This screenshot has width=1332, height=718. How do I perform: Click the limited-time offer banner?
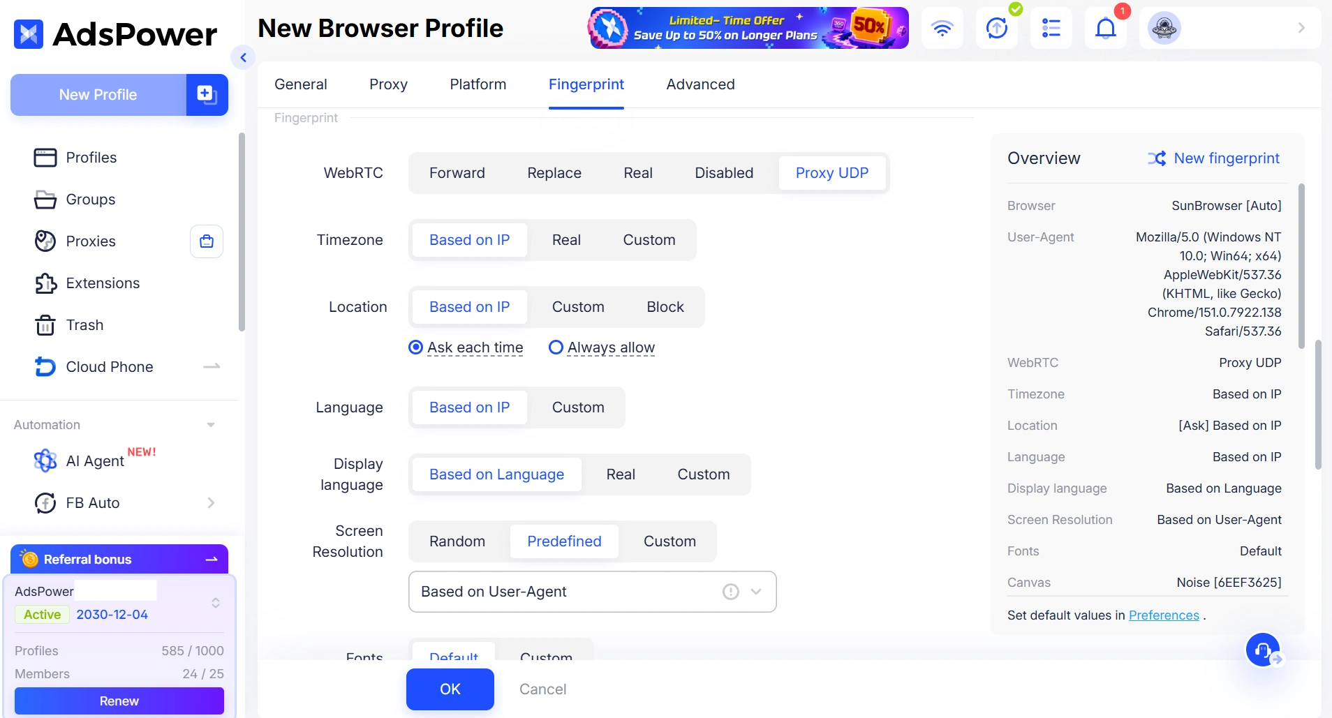click(749, 29)
